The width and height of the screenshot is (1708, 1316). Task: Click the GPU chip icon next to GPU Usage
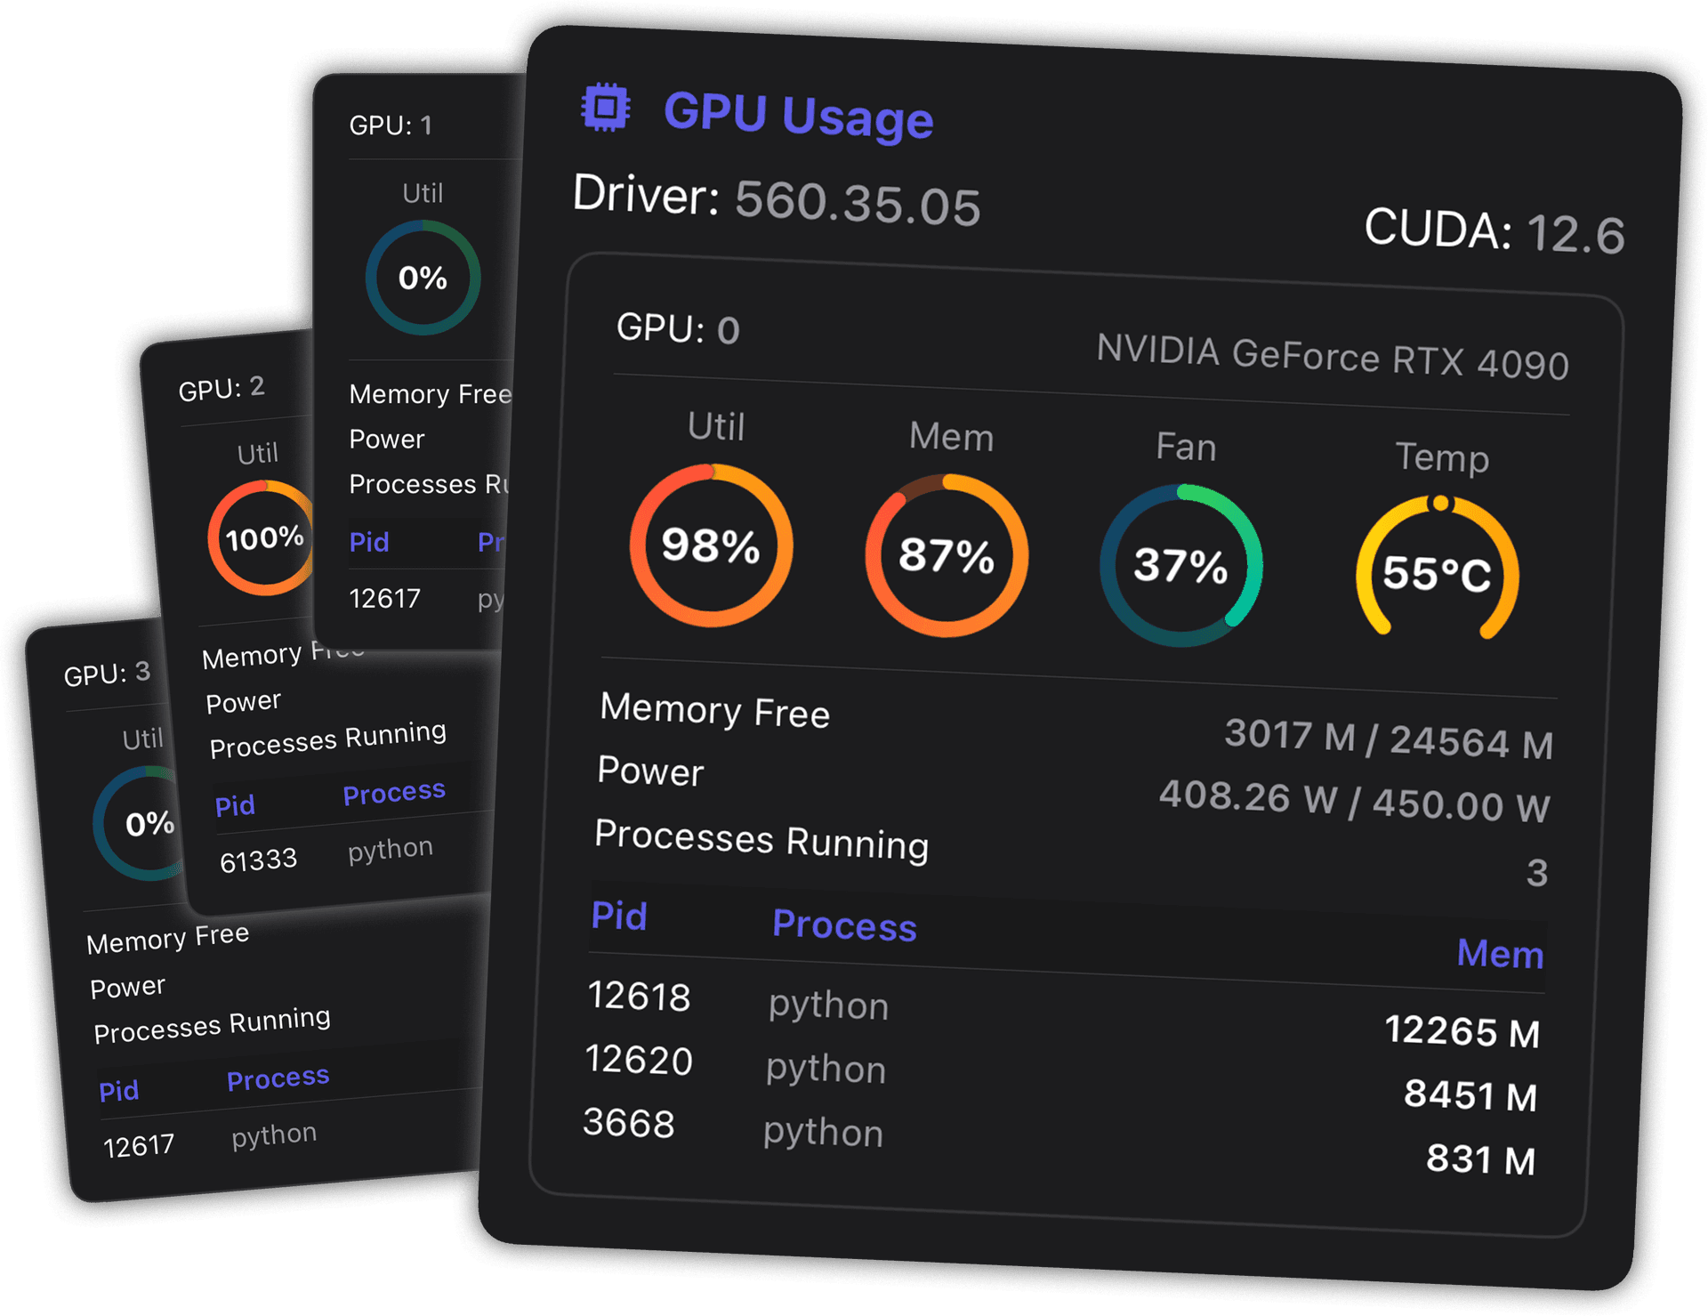(x=605, y=108)
